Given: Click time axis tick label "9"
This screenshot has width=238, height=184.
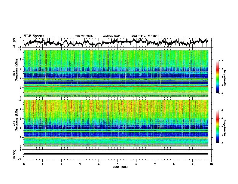Looking at the screenshot, I should click(192, 164).
